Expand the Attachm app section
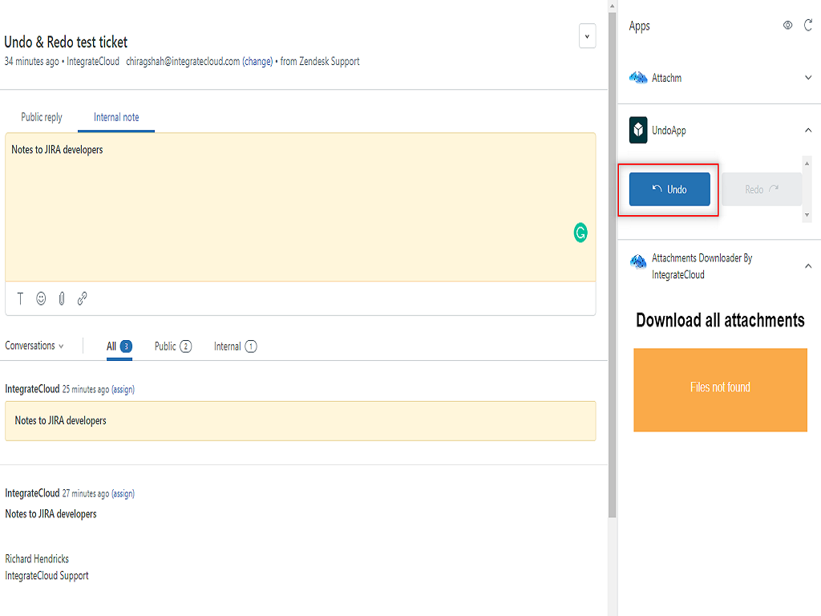This screenshot has width=821, height=616. click(808, 78)
